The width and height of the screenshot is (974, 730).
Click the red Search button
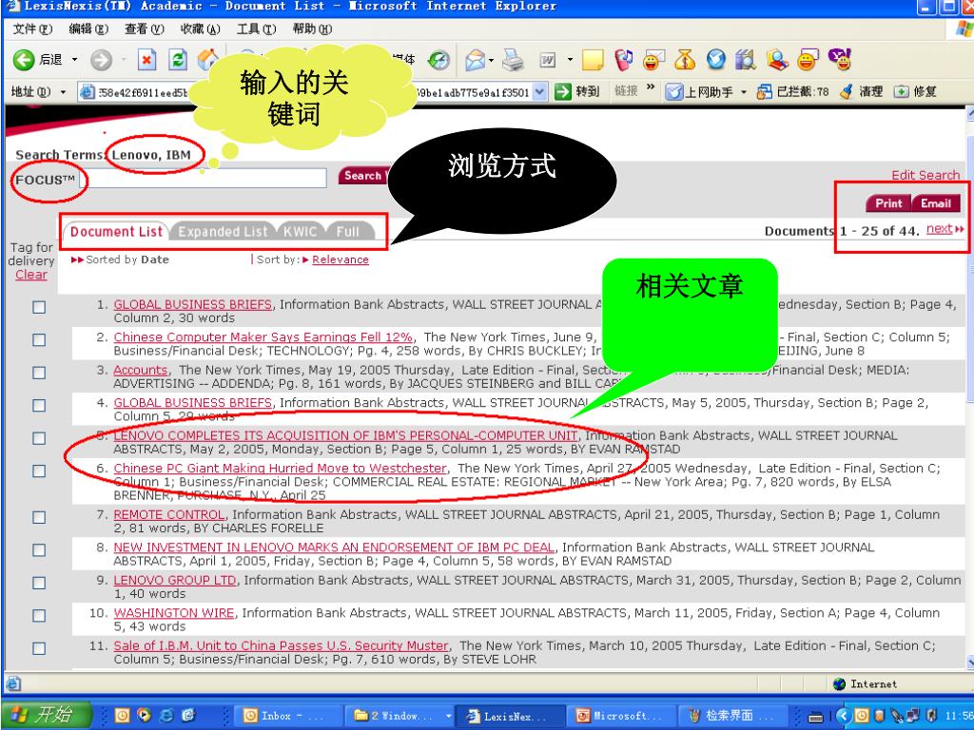tap(362, 176)
